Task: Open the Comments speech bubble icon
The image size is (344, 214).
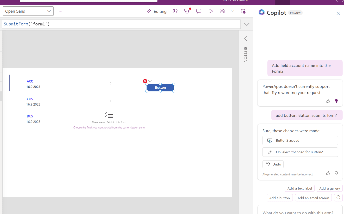Action: click(199, 11)
